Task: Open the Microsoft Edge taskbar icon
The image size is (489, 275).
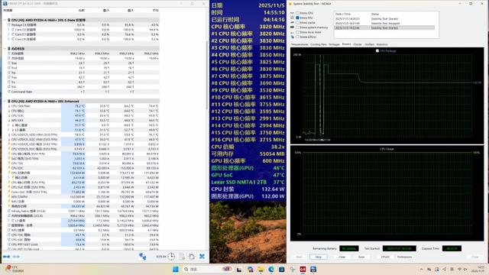Action: (x=271, y=270)
